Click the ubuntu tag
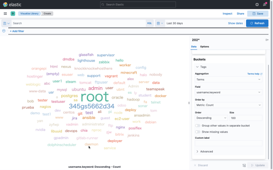Screen dimensions: 273x170 click(x=79, y=90)
